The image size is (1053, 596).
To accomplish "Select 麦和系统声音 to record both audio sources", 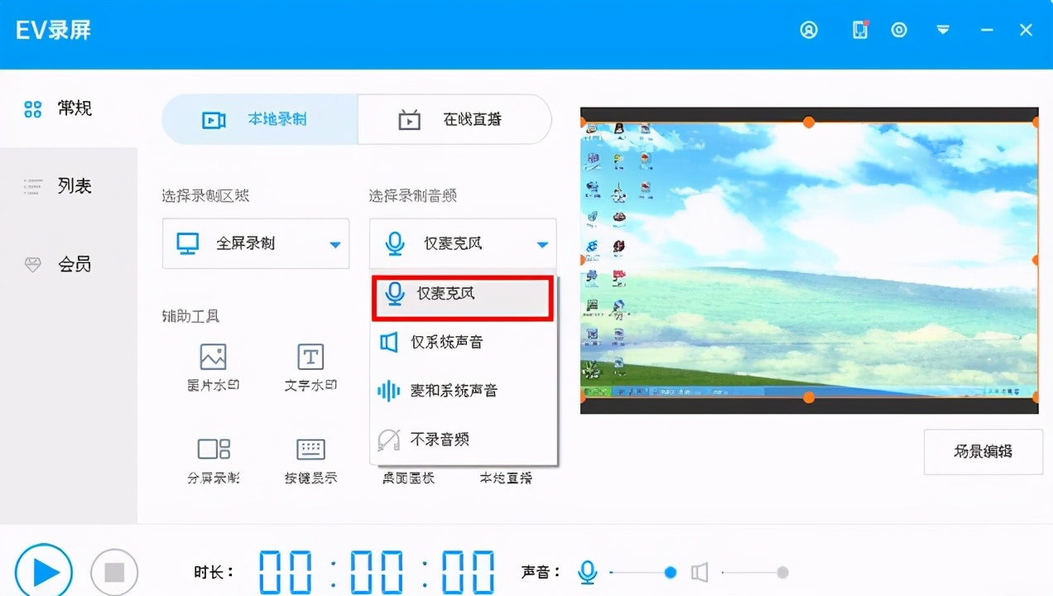I will click(x=460, y=391).
